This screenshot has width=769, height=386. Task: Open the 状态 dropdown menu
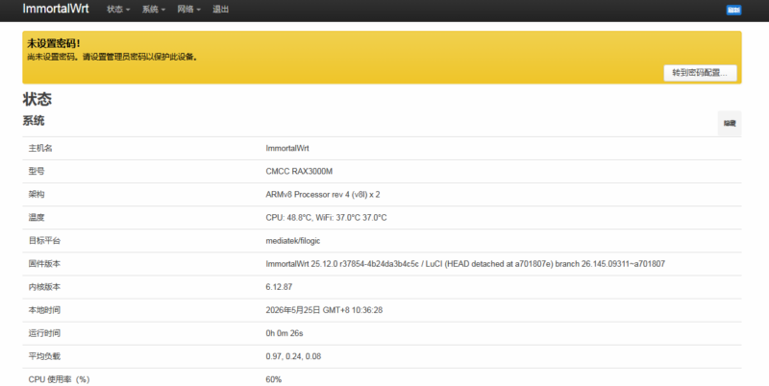coord(118,10)
